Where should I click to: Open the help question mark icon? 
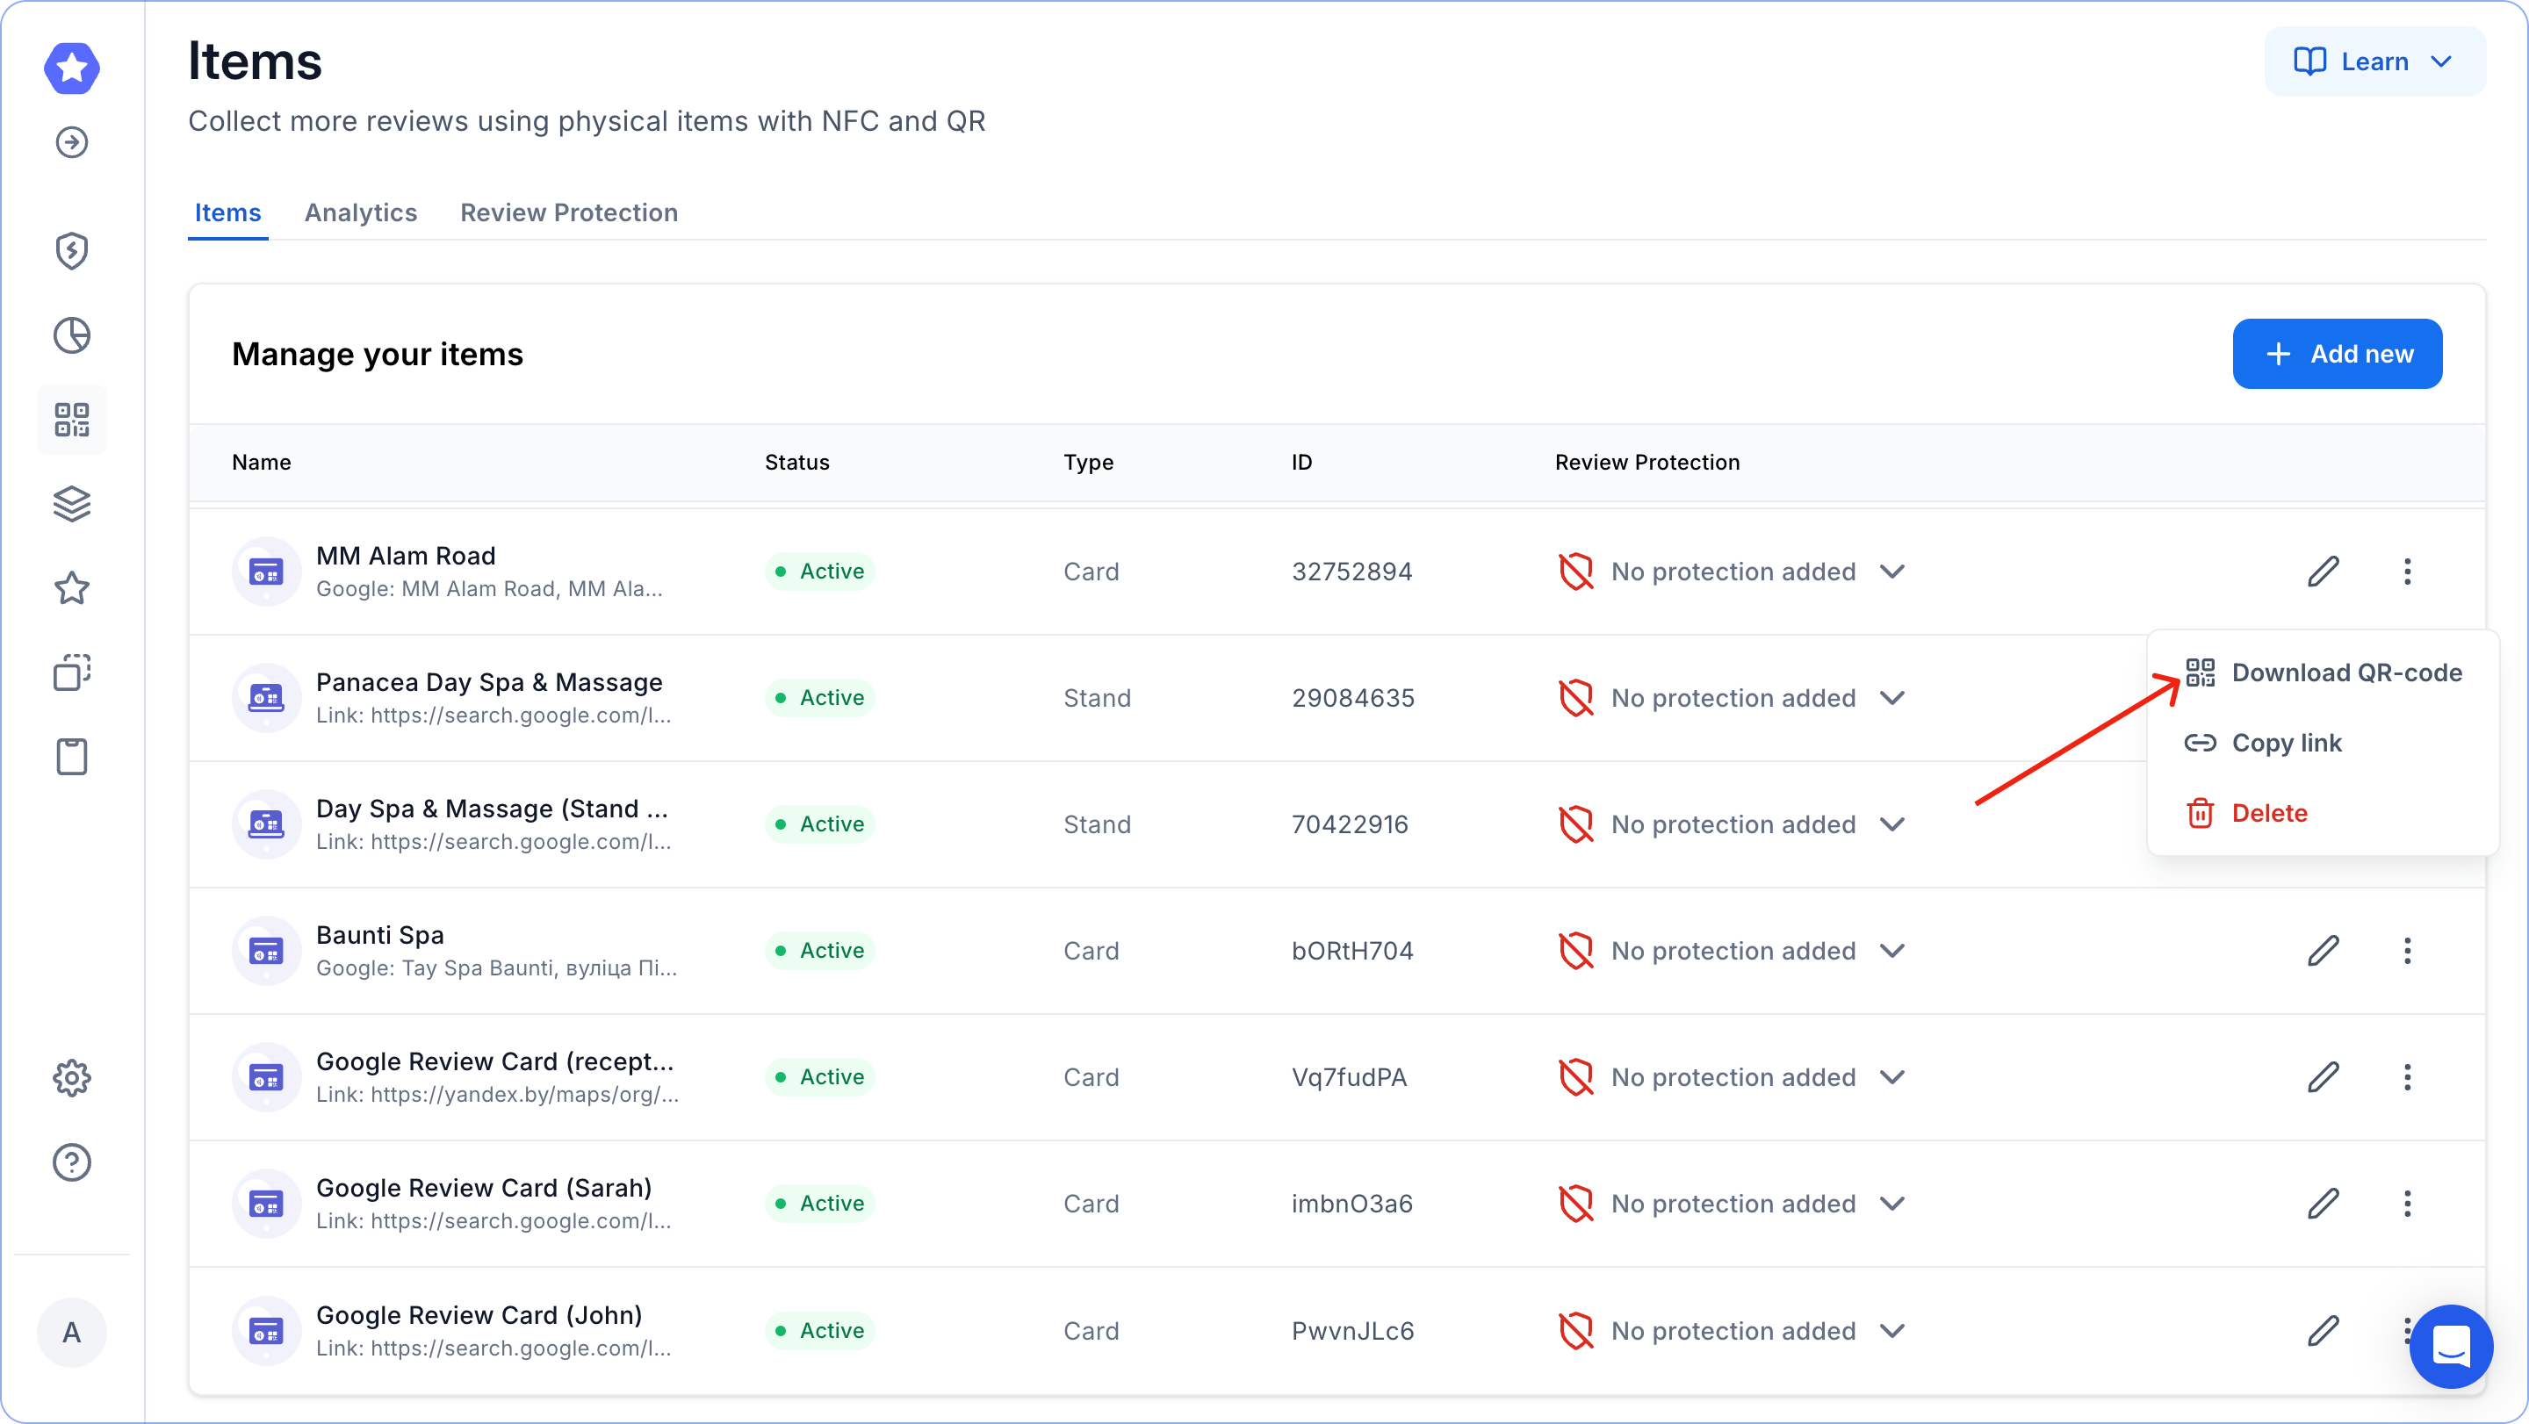(72, 1162)
